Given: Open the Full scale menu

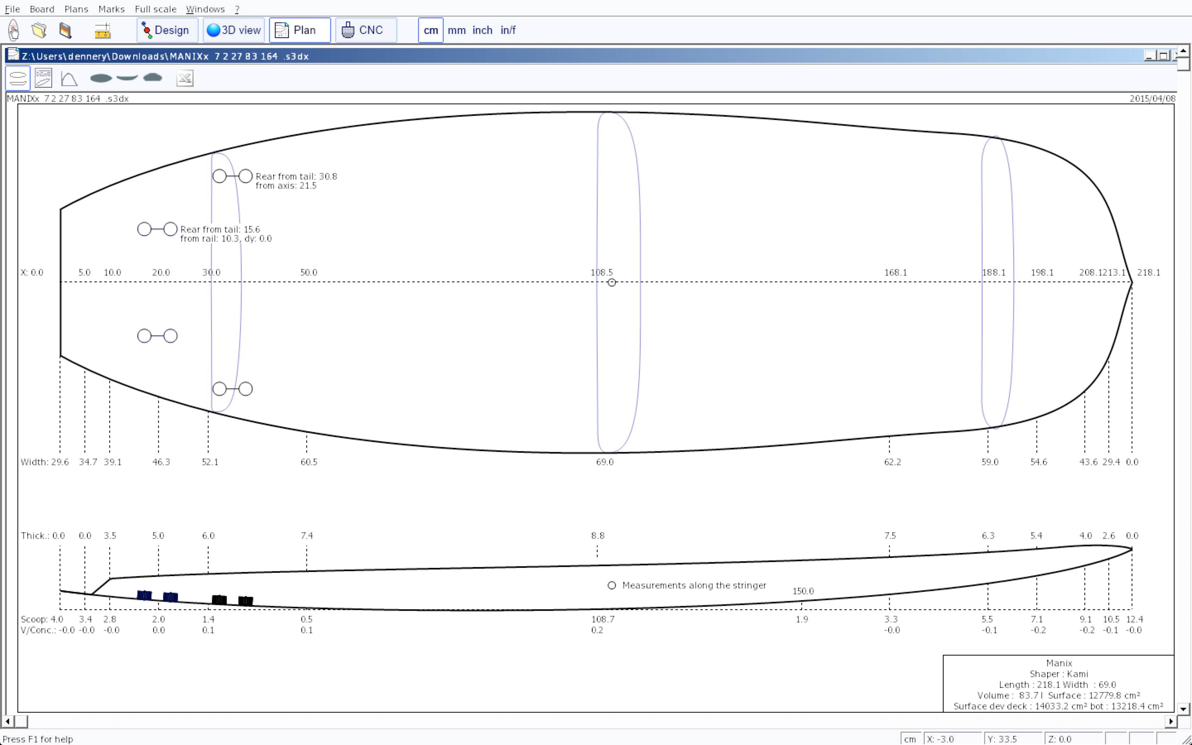Looking at the screenshot, I should (x=155, y=9).
